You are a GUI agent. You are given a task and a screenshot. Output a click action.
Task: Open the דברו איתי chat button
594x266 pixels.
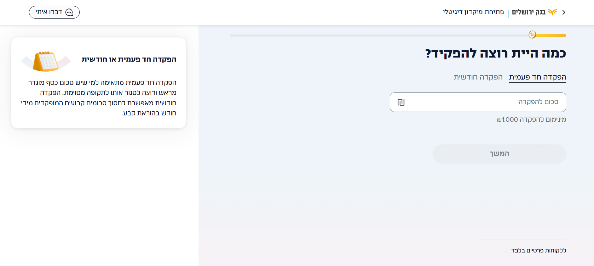pos(54,12)
